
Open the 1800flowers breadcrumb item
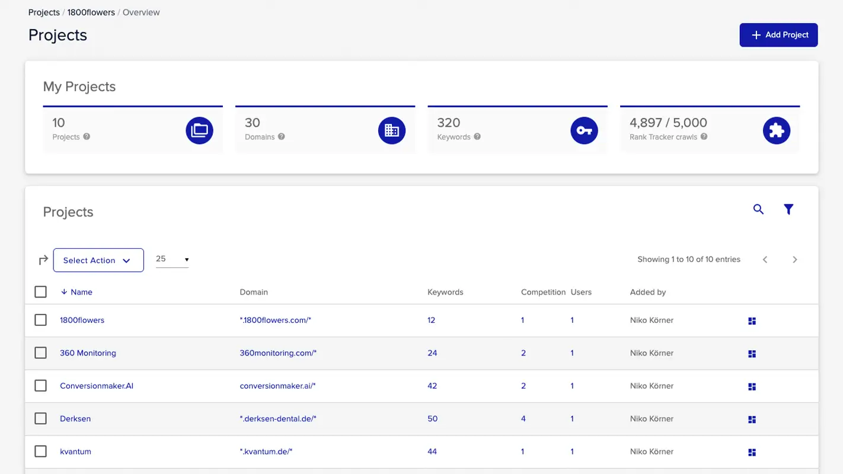(90, 12)
